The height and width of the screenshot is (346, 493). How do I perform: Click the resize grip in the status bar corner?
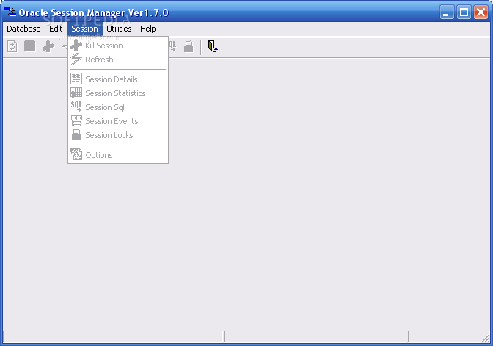click(486, 338)
